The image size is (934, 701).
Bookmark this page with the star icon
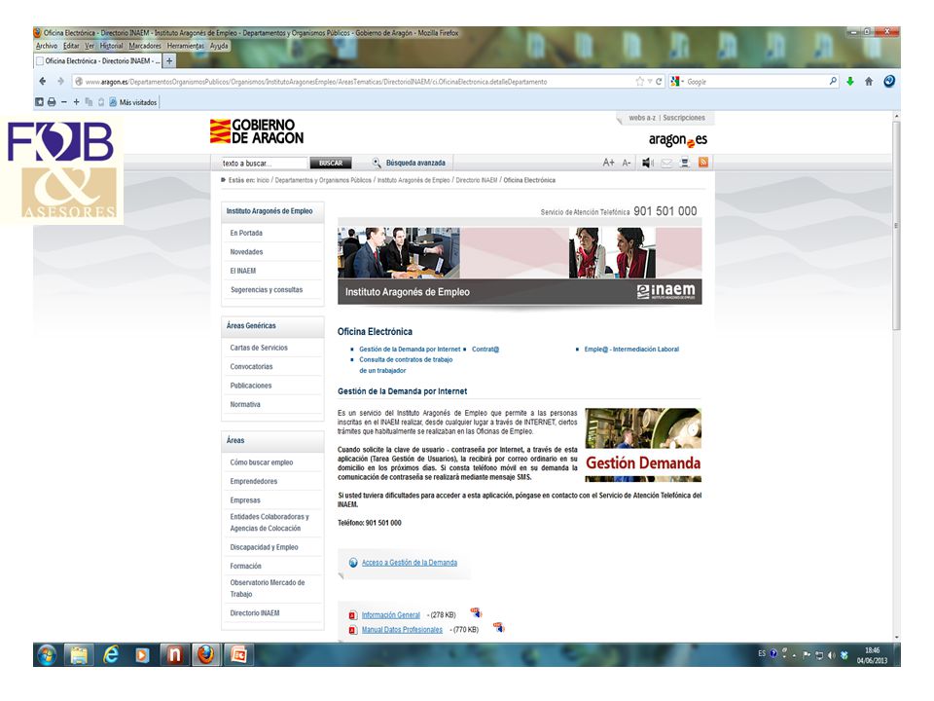tap(640, 82)
